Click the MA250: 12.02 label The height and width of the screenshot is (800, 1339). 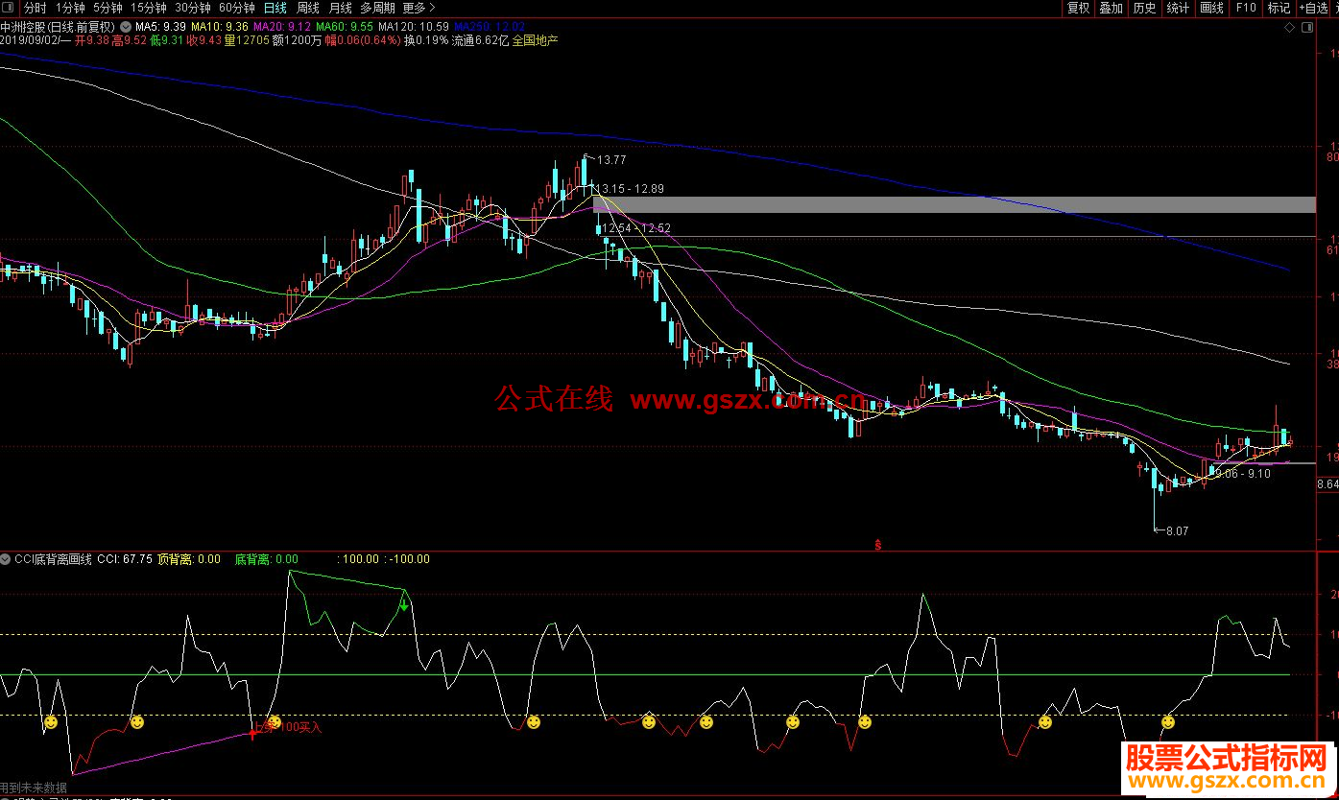point(490,27)
